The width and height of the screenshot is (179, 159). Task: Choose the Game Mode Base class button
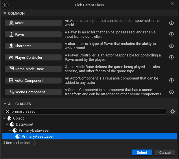click(x=33, y=69)
